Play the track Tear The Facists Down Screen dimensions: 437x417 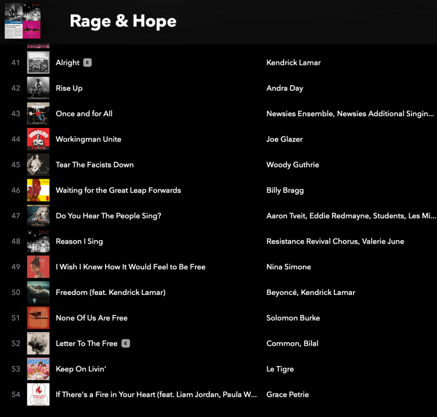95,165
